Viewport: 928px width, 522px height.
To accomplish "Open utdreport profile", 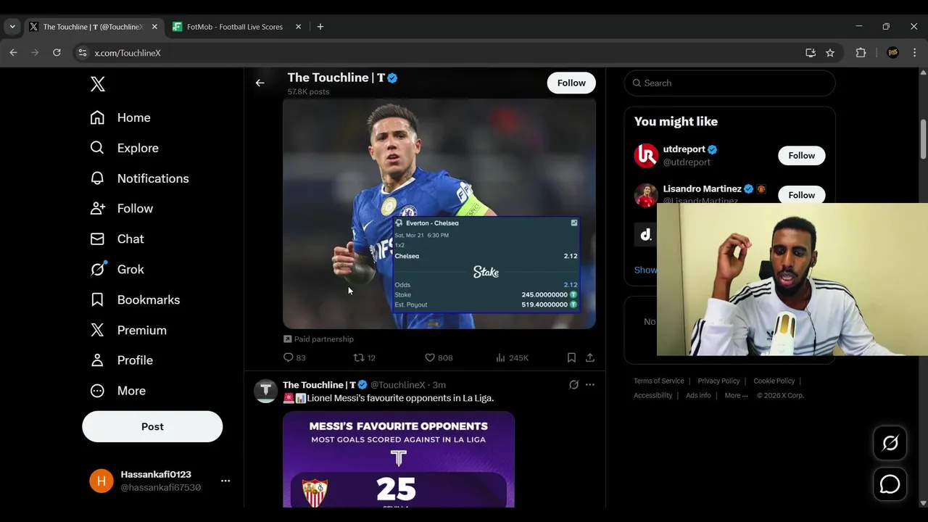I will (x=684, y=149).
